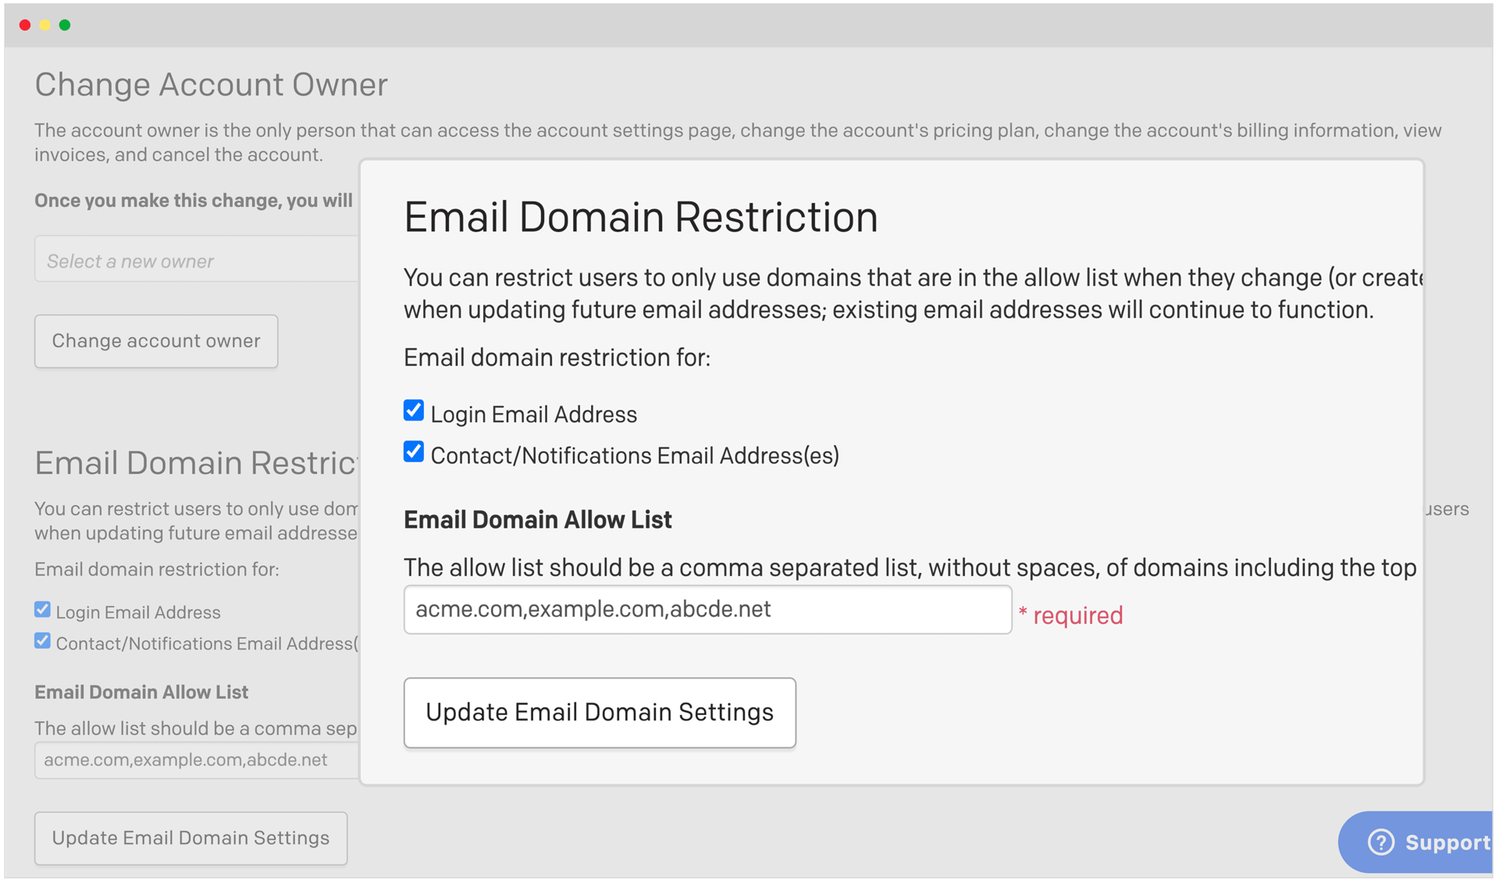Click the question mark icon in Support
The height and width of the screenshot is (883, 1499).
click(1380, 842)
